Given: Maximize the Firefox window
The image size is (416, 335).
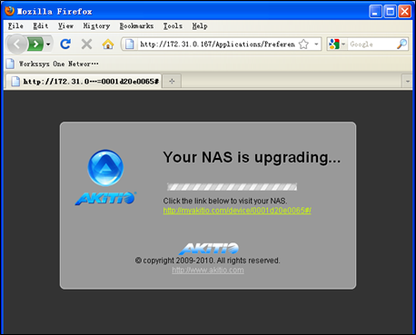Looking at the screenshot, I should tap(390, 12).
